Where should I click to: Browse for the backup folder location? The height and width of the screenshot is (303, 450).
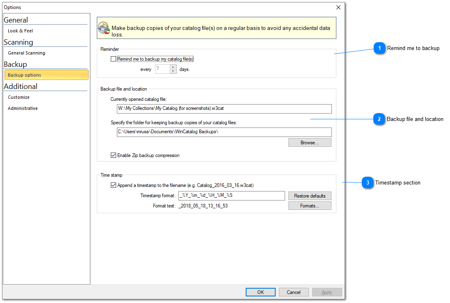310,142
